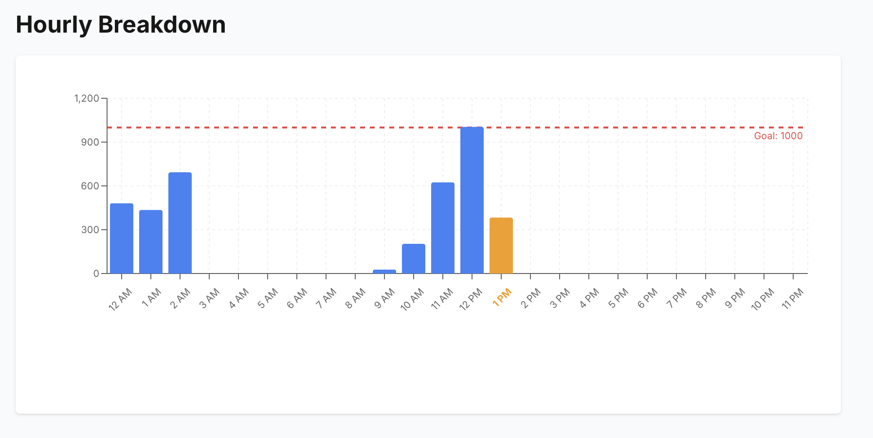
Task: Click the '8 AM' axis label
Action: (x=356, y=298)
